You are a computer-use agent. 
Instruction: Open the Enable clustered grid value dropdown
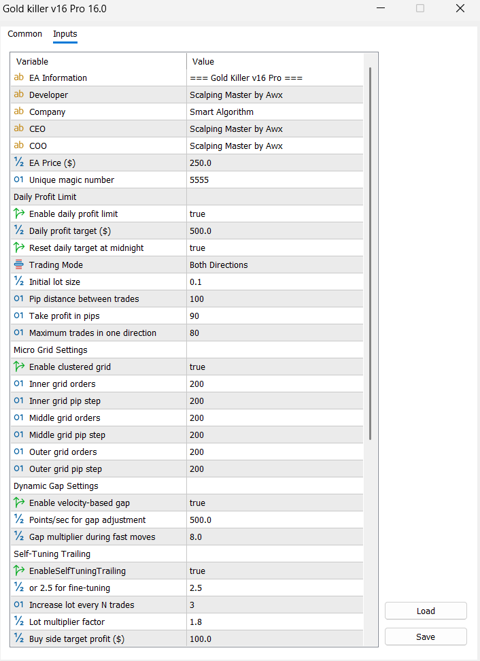point(275,367)
